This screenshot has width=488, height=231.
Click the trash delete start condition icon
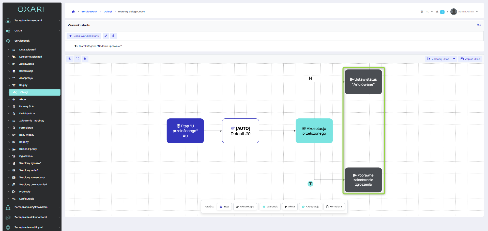click(114, 36)
